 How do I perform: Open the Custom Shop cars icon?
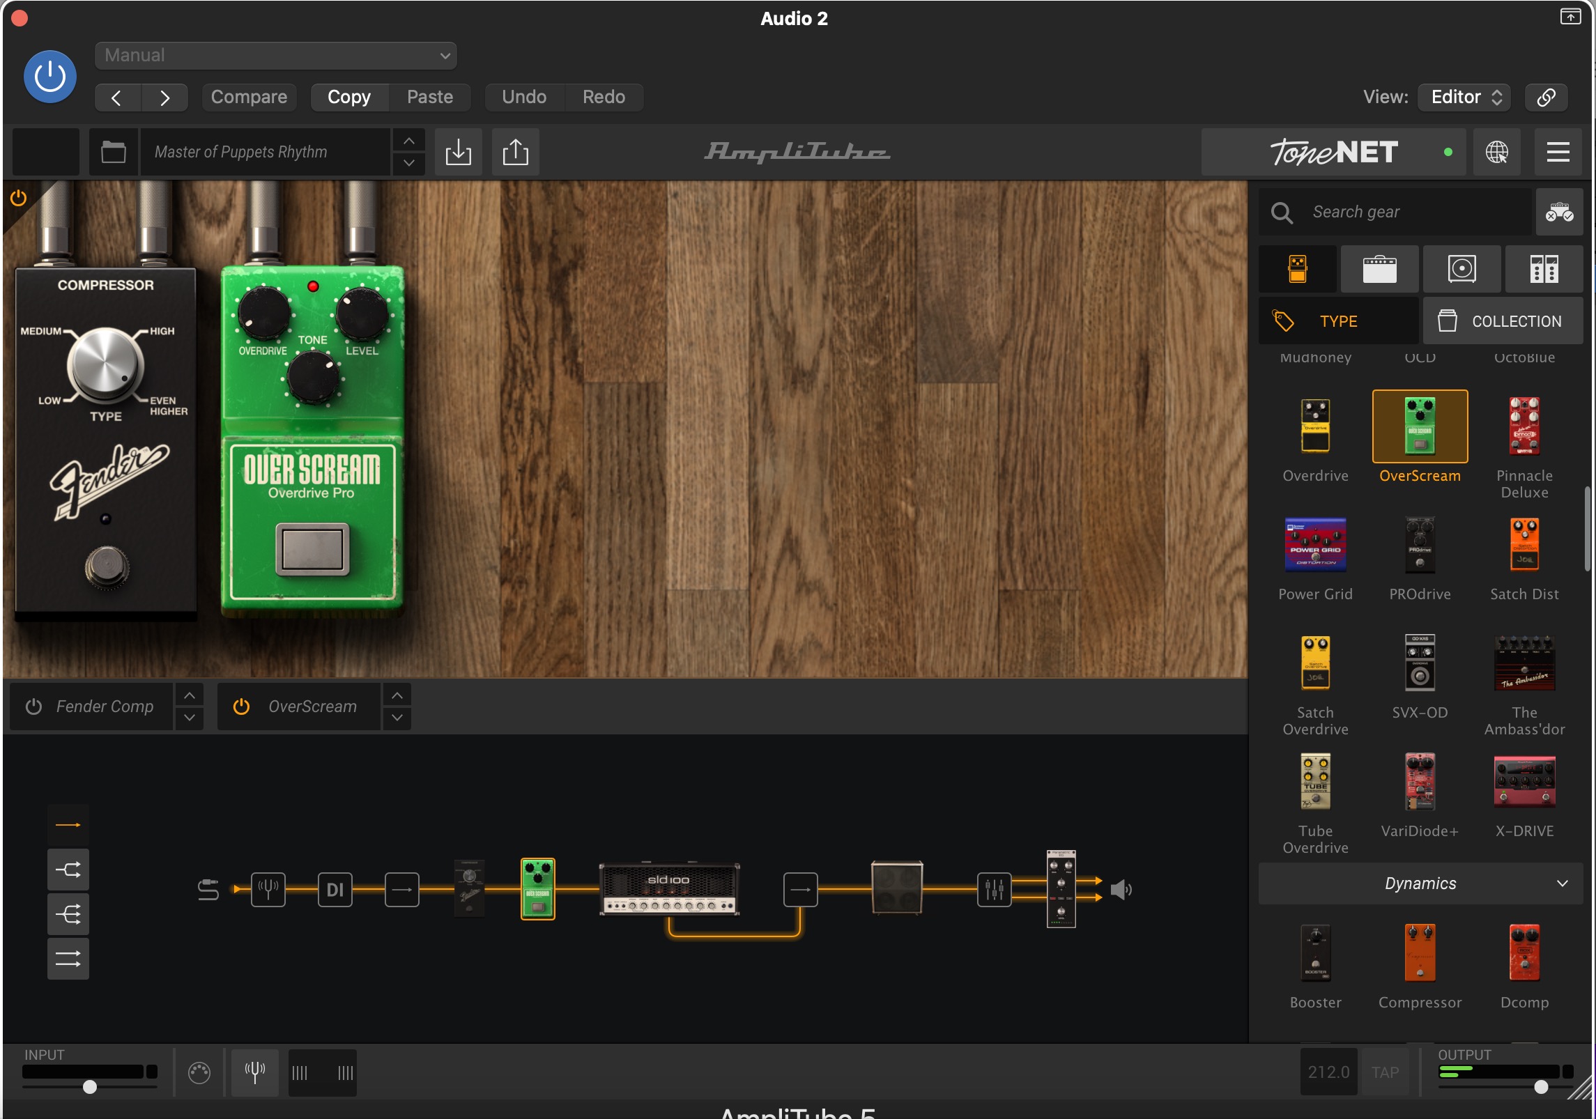tap(1560, 212)
